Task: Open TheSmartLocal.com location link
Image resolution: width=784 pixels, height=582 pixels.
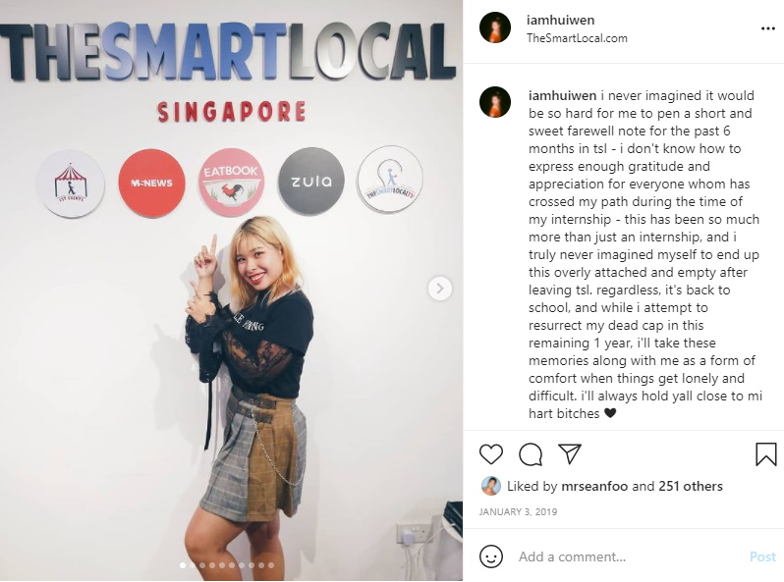Action: (577, 38)
